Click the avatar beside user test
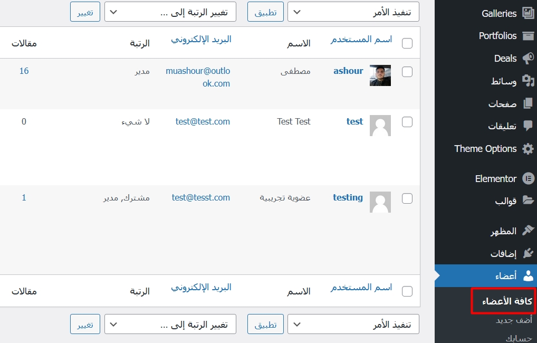 point(380,126)
